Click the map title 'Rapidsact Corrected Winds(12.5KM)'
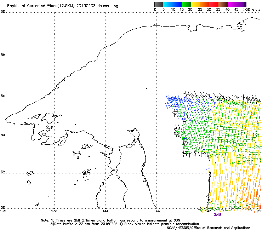 [41, 6]
